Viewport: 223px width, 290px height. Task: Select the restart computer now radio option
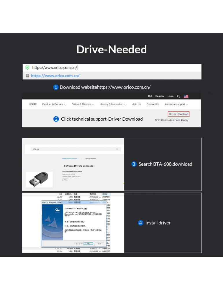(x=65, y=221)
